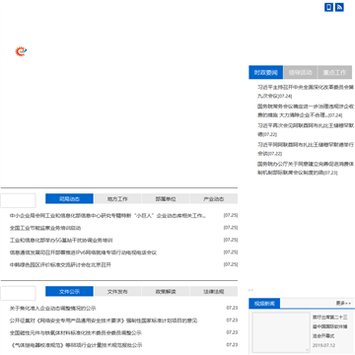Select the 司局动态 tab
Viewport: 355px width, 355px height.
tap(69, 199)
